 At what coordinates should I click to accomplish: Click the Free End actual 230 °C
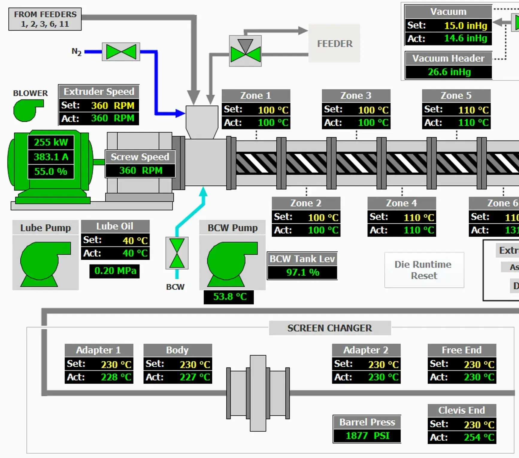tap(462, 377)
